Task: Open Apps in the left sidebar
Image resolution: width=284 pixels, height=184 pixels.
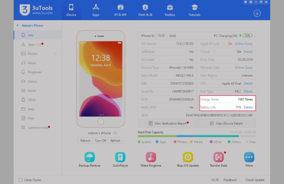Action: 38,45
